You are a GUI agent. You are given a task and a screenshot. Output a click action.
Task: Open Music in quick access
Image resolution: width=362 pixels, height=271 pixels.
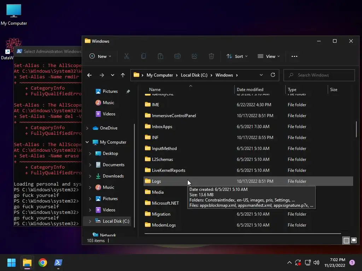click(108, 103)
